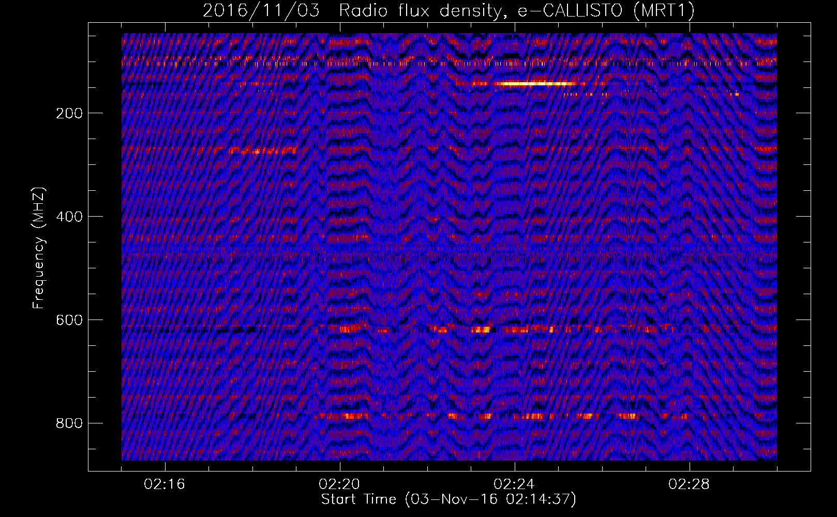Click the 02:20 time tick label

click(339, 484)
